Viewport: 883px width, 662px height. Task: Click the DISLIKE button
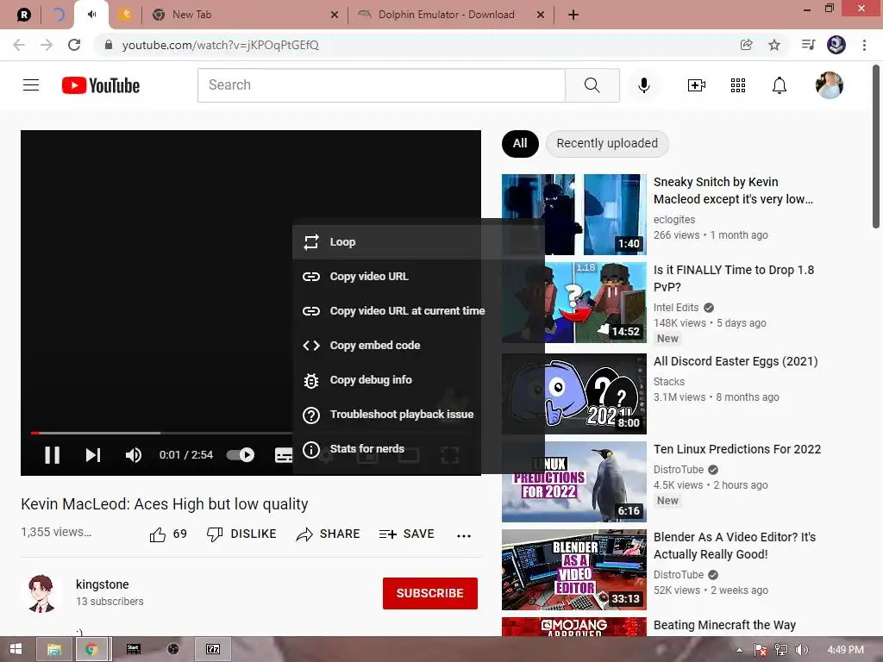coord(241,534)
